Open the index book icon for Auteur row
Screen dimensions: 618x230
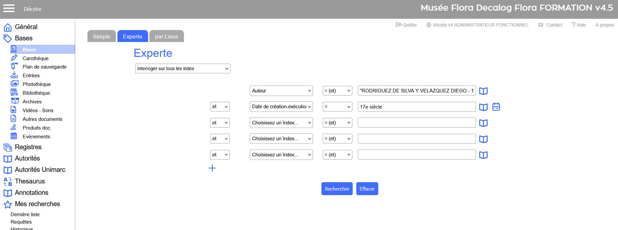click(x=483, y=91)
